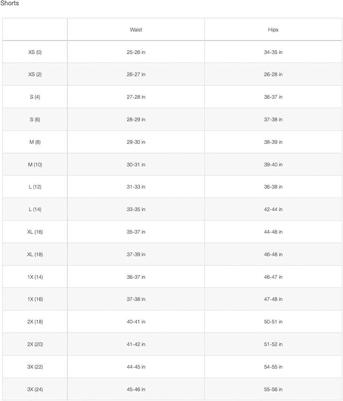Select the XS (2) size label

click(35, 75)
